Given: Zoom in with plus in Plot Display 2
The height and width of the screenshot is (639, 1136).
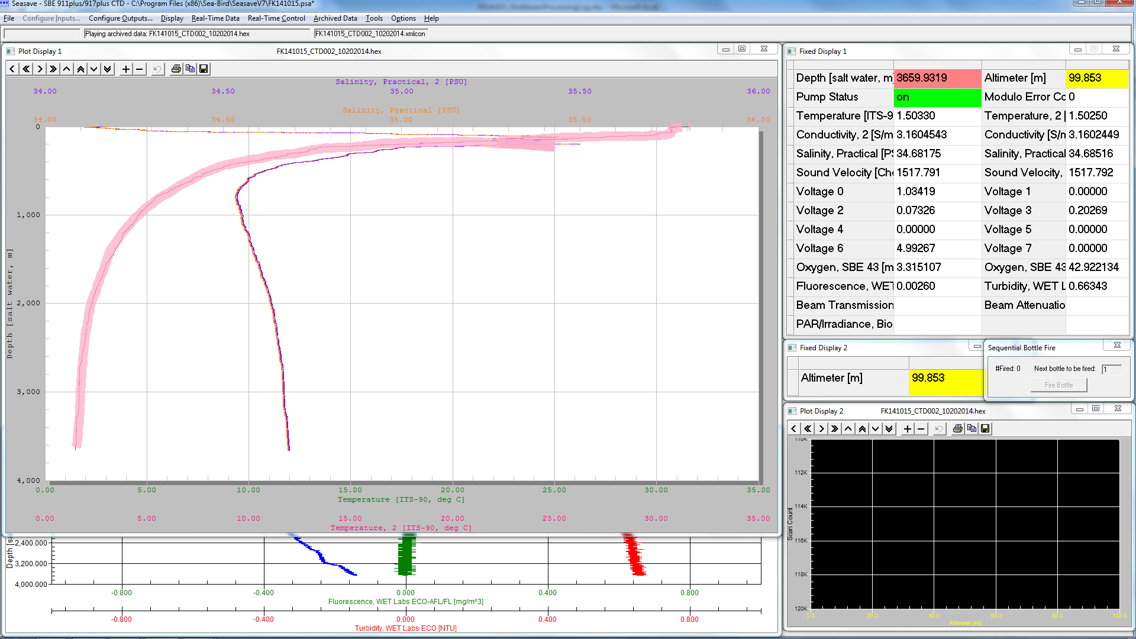Looking at the screenshot, I should [908, 429].
